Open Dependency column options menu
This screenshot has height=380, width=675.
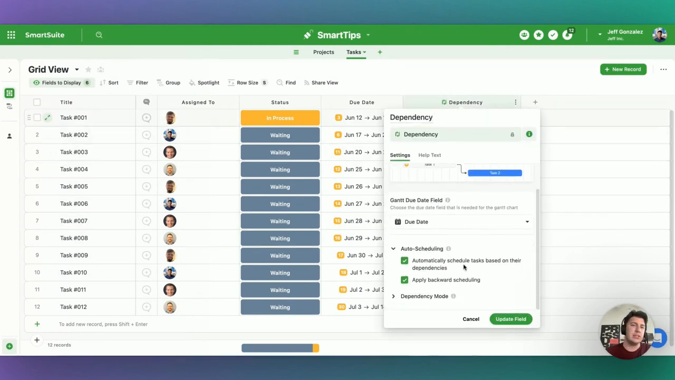point(516,102)
